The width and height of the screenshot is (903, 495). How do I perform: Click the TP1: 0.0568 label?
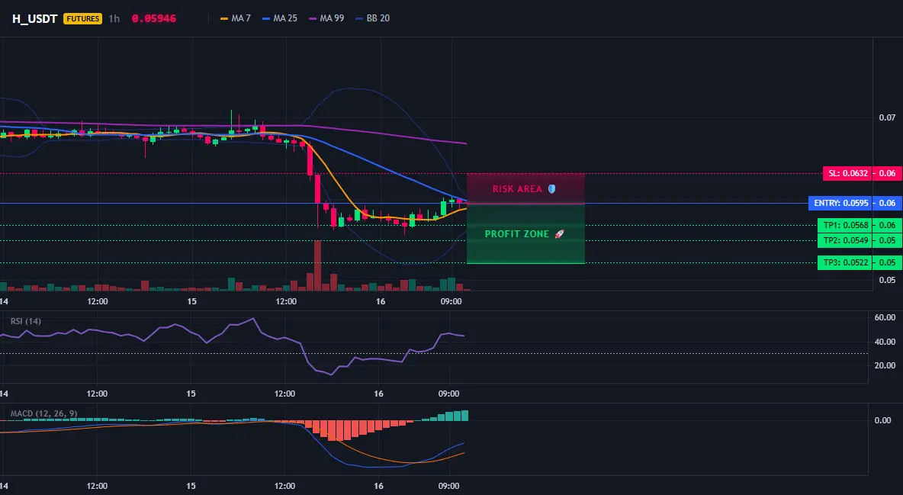click(x=844, y=225)
